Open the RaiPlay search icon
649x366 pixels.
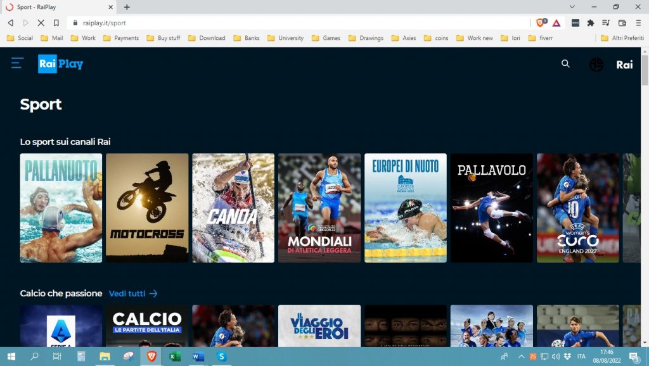click(x=565, y=63)
